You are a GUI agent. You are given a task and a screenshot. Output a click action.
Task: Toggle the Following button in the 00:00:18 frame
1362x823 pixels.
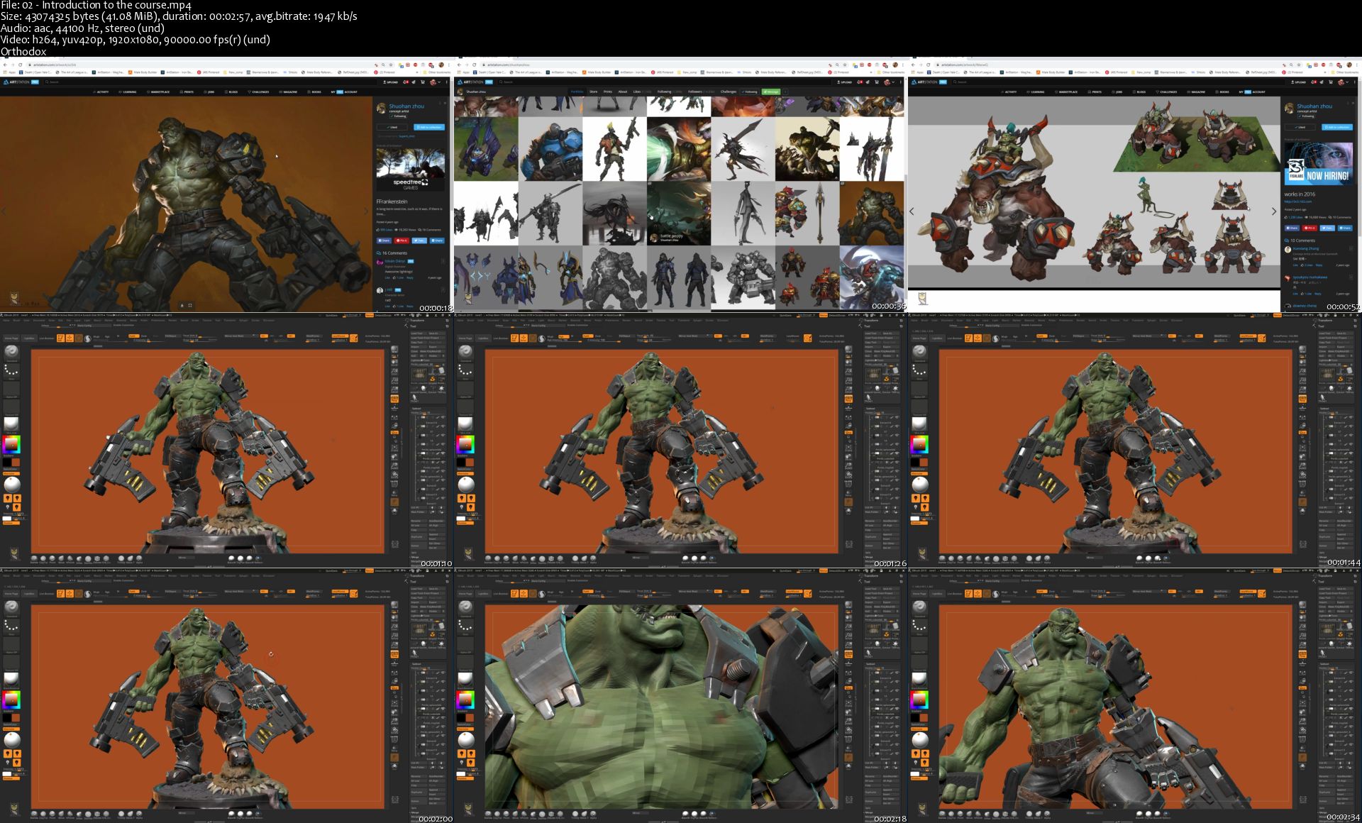click(x=399, y=116)
